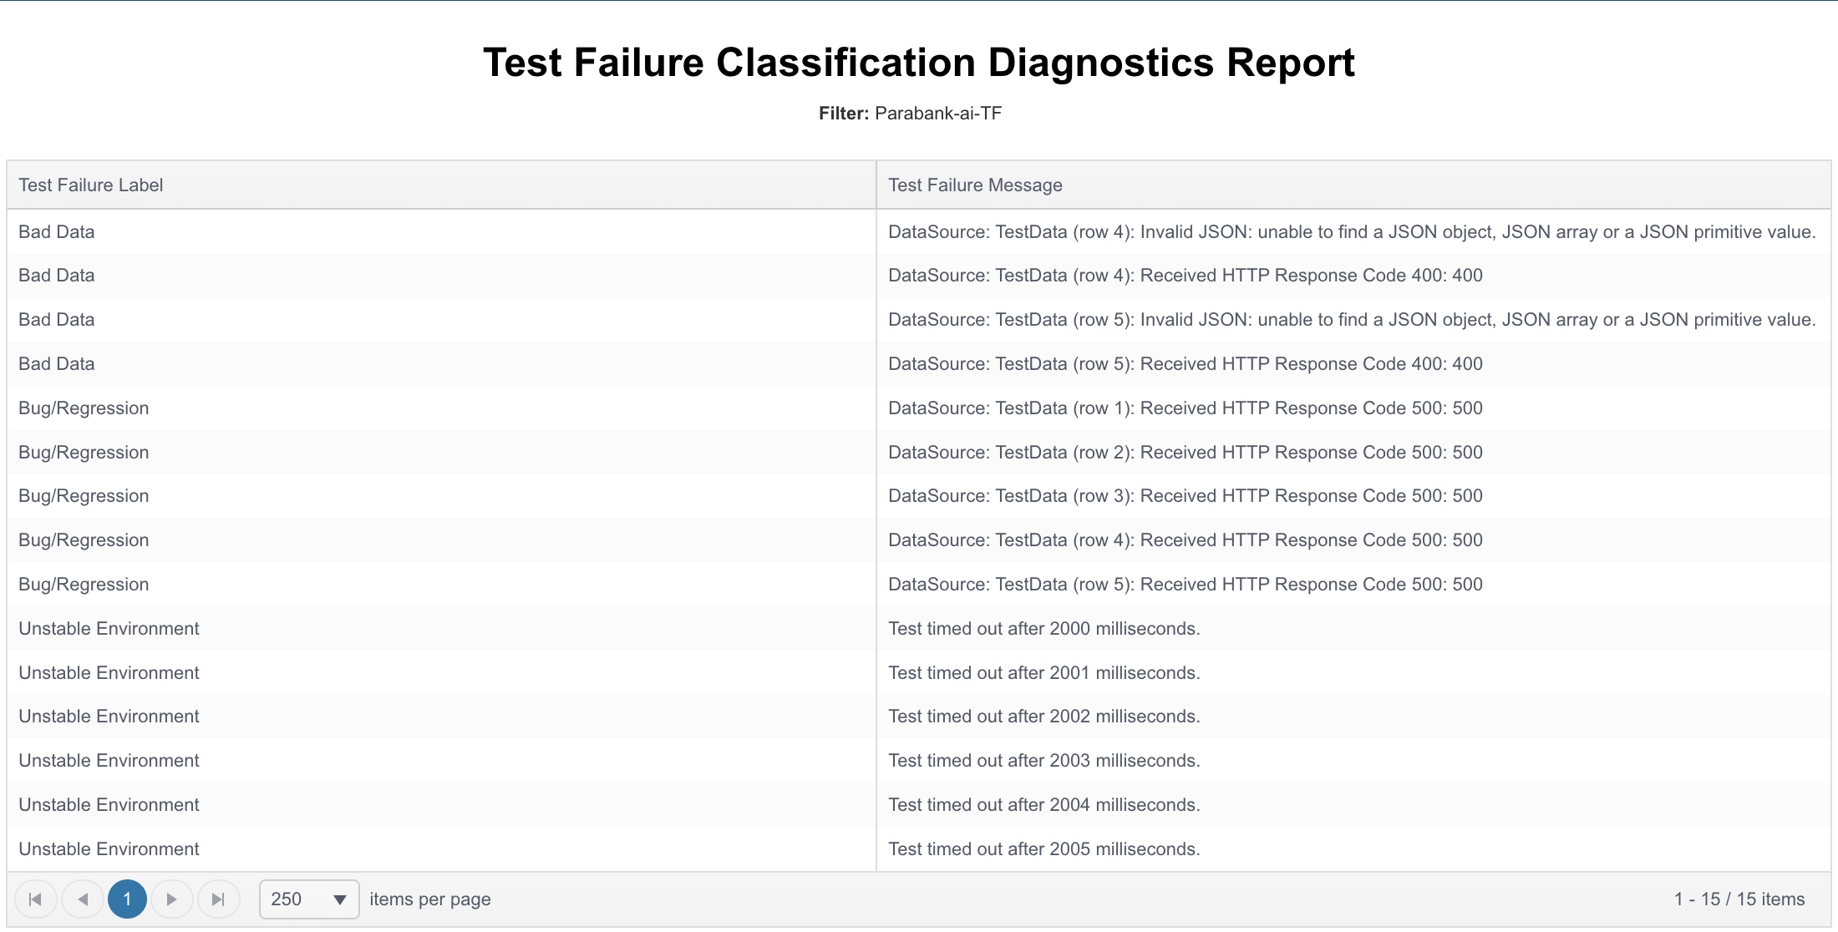
Task: Click row 5 Invalid JSON message cell
Action: tap(1353, 320)
